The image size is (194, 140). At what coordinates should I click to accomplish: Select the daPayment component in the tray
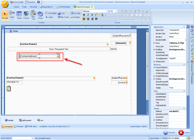click(25, 120)
